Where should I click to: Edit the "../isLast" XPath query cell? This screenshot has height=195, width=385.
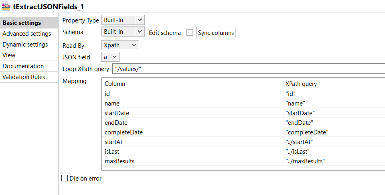point(334,152)
